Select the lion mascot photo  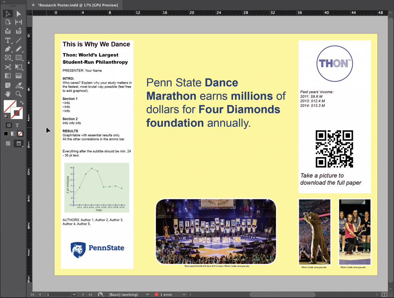[315, 232]
